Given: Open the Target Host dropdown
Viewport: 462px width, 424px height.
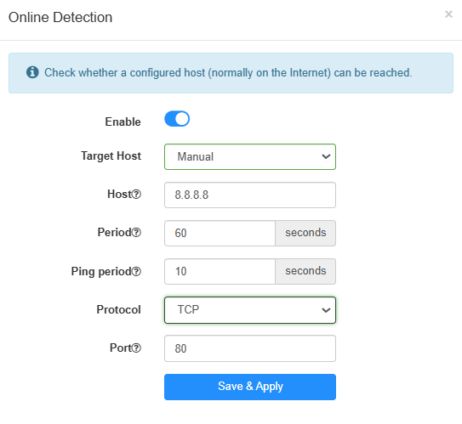Looking at the screenshot, I should click(x=250, y=157).
